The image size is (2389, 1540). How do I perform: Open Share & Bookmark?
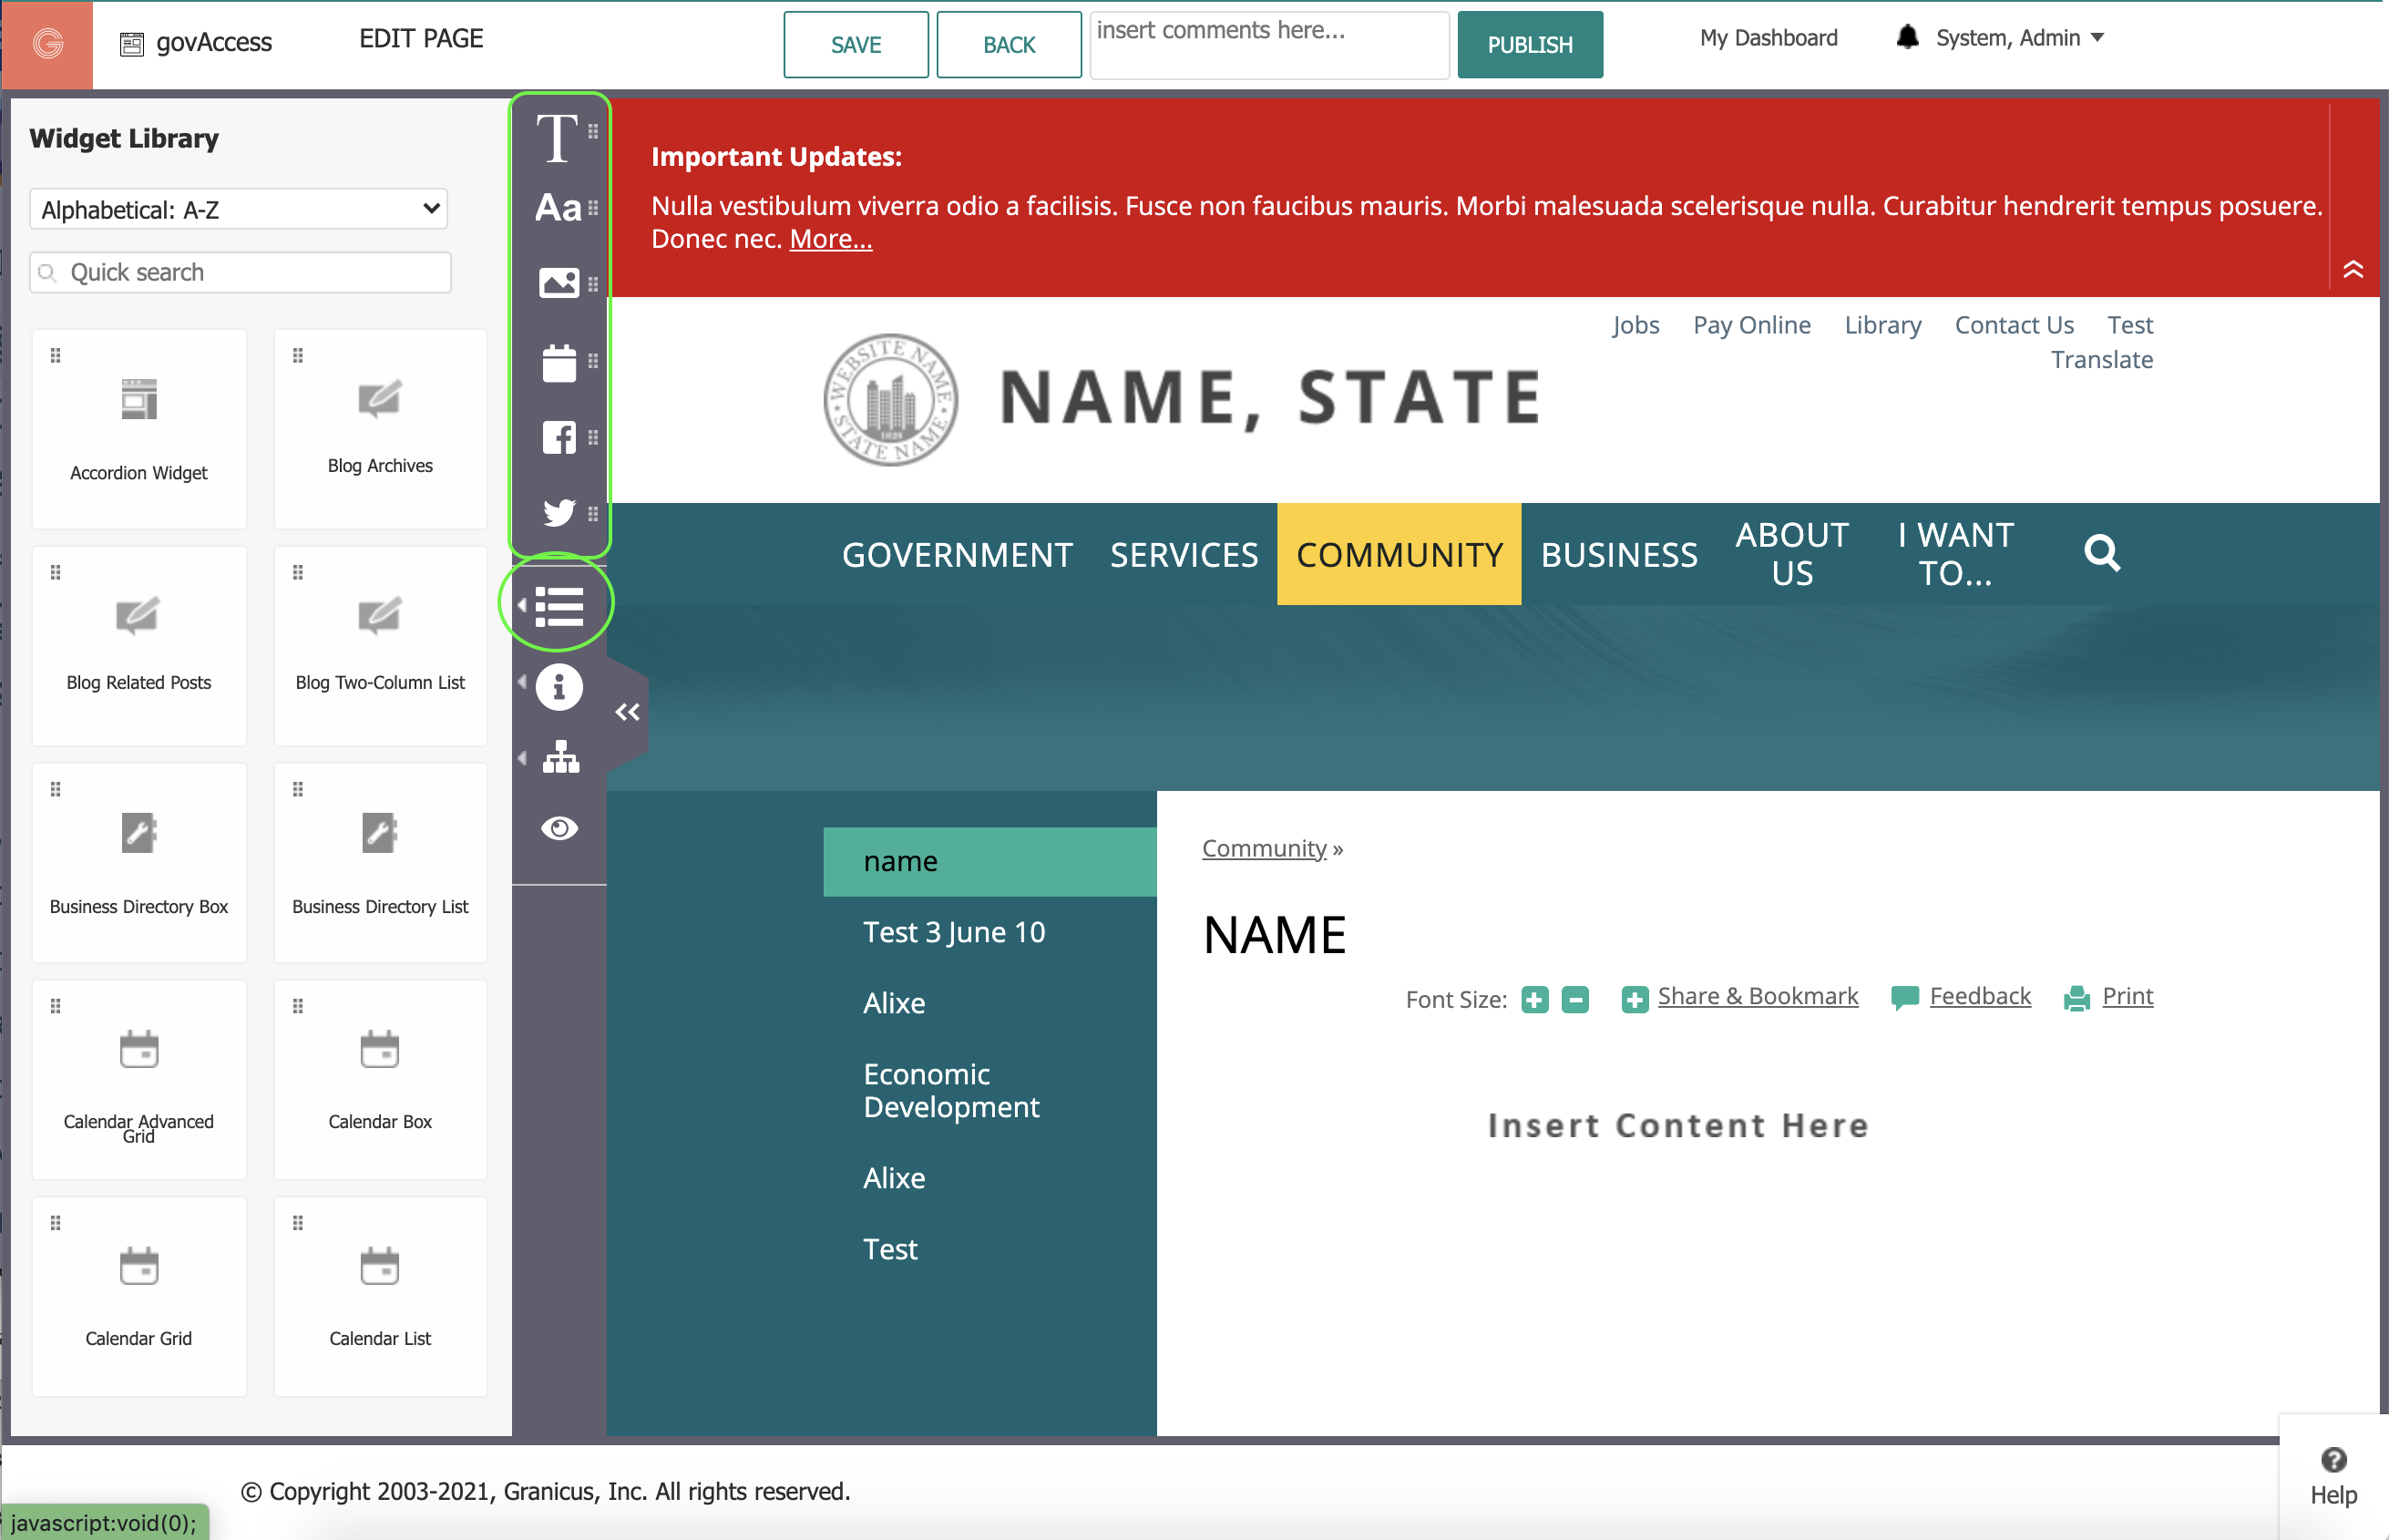point(1758,996)
